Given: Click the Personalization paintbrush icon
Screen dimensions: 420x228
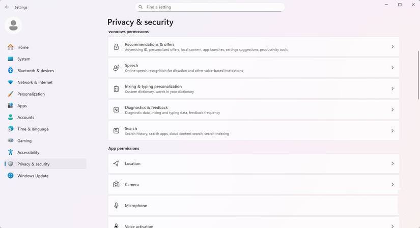Looking at the screenshot, I should coord(11,94).
